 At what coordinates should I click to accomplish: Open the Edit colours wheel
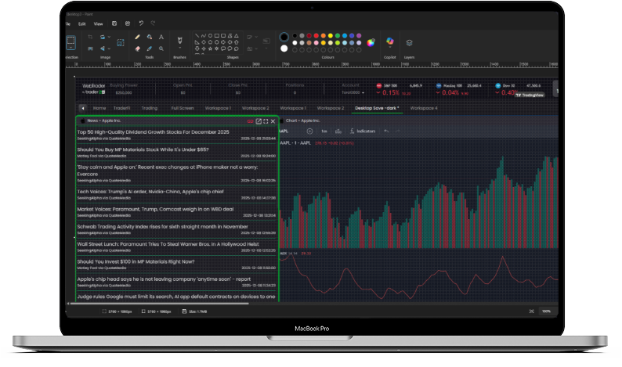click(x=370, y=42)
